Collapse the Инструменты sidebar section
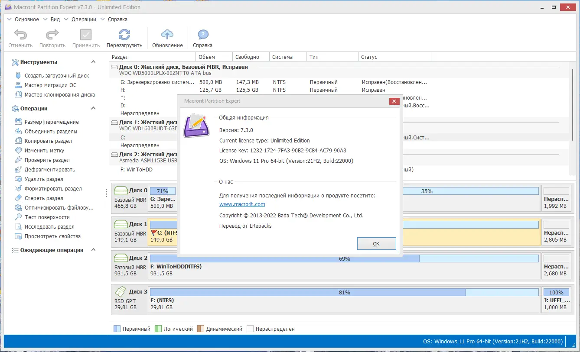 pyautogui.click(x=93, y=62)
